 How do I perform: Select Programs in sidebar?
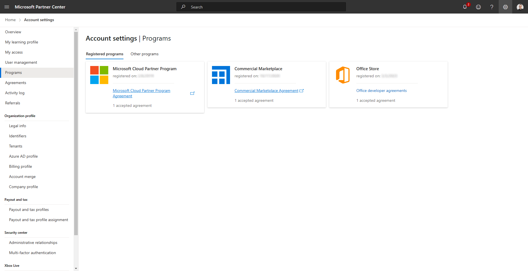tap(37, 72)
